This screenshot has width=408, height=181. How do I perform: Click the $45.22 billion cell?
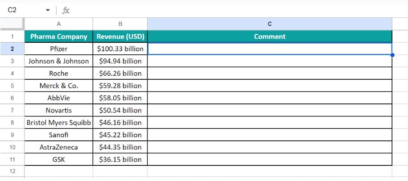click(120, 135)
